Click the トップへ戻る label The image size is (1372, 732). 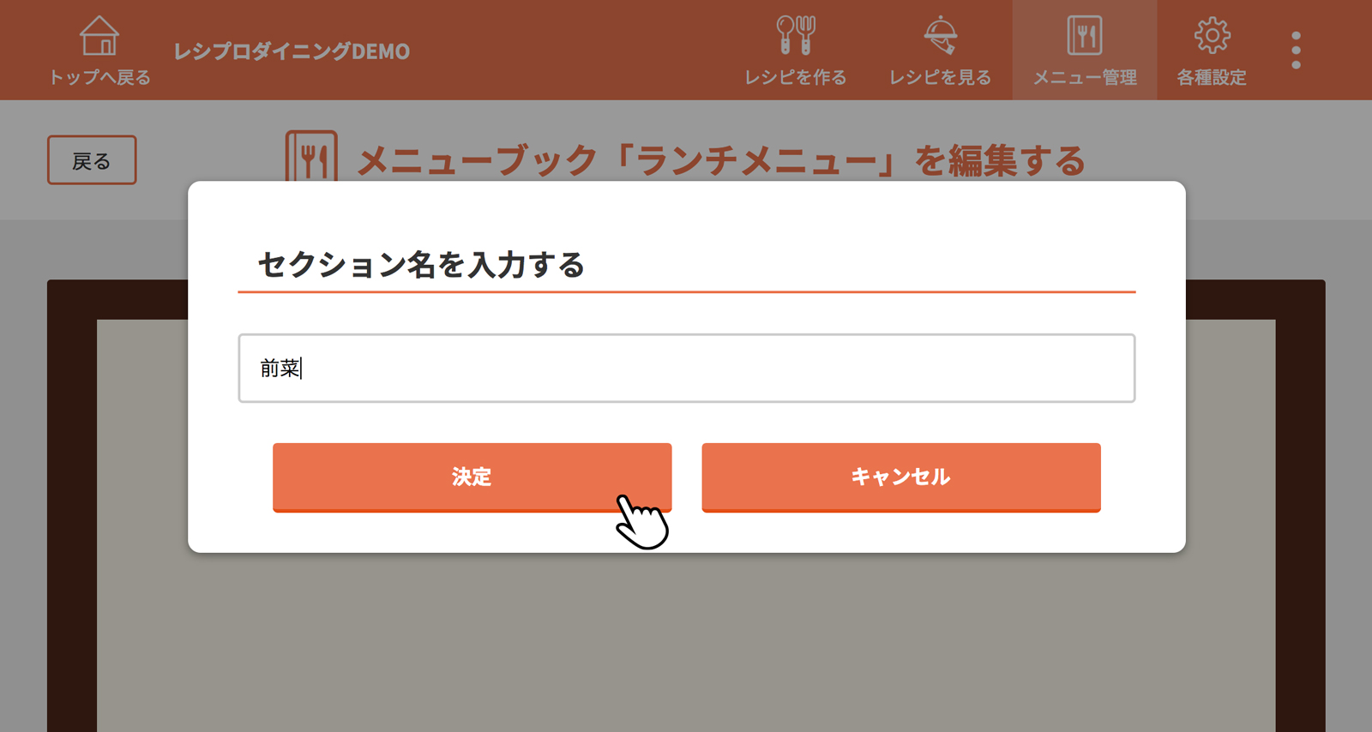coord(99,77)
